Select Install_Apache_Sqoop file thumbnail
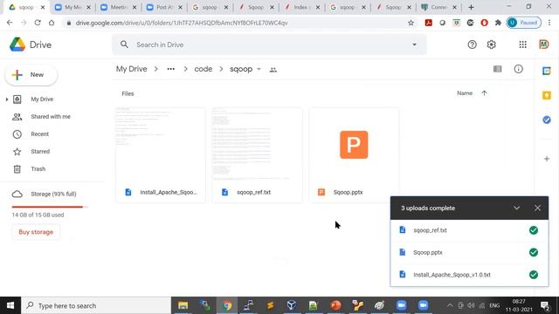This screenshot has width=559, height=314. pos(161,155)
